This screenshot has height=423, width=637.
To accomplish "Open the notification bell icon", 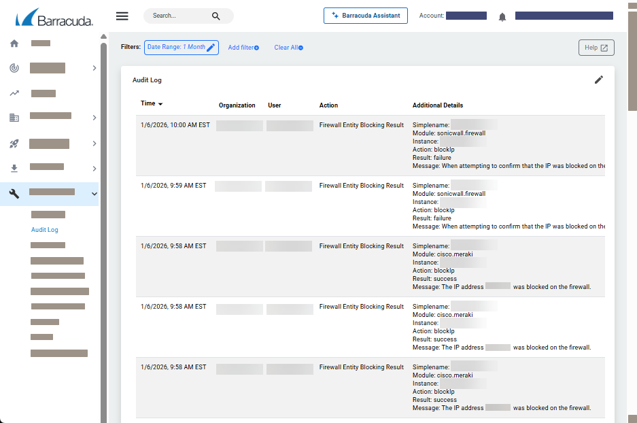I will point(502,15).
